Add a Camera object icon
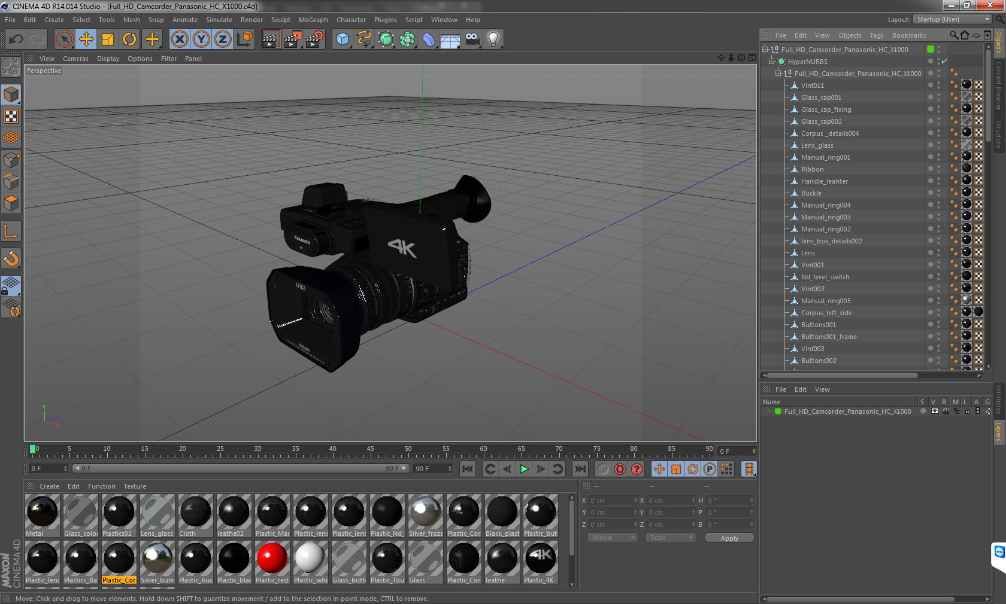1006x604 pixels. [472, 39]
